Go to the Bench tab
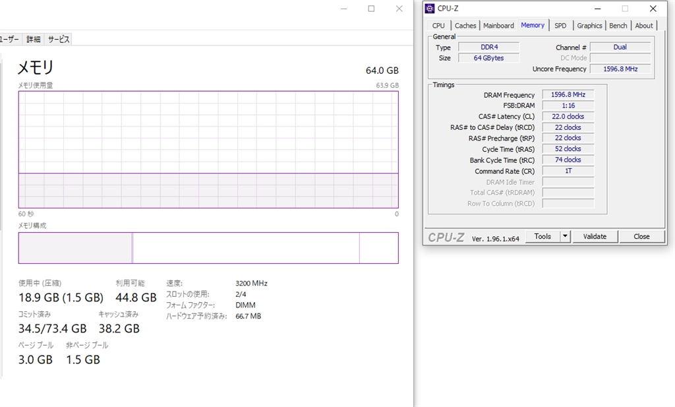675x407 pixels. coord(618,26)
